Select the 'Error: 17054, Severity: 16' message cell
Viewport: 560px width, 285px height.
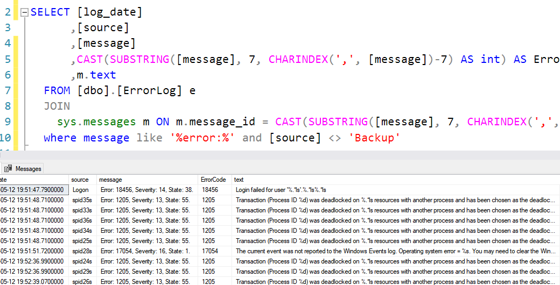144,251
